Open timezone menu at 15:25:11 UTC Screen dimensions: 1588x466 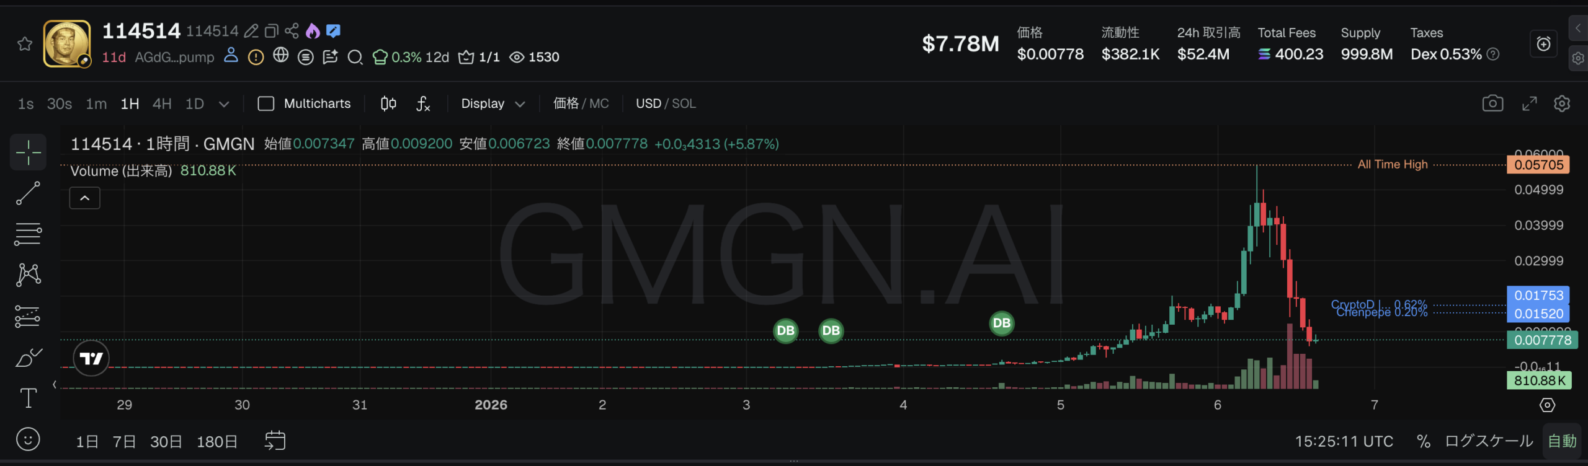click(1344, 441)
